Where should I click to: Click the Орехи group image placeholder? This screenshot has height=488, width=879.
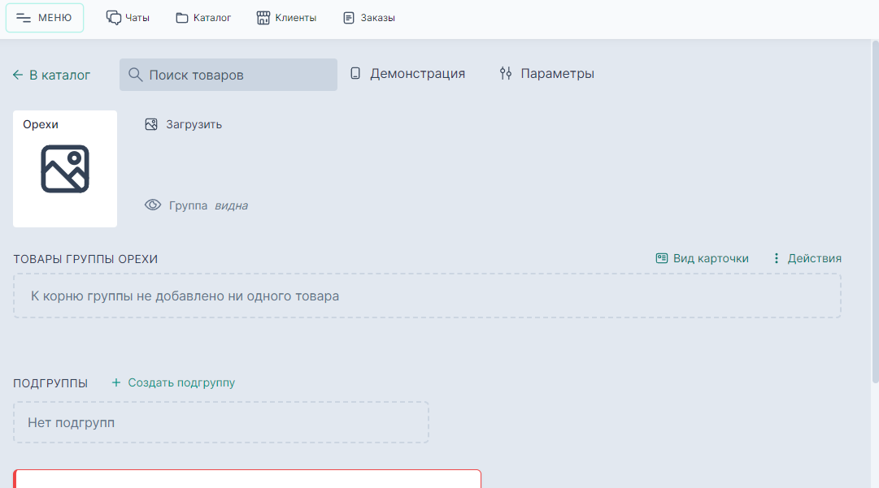pyautogui.click(x=65, y=169)
